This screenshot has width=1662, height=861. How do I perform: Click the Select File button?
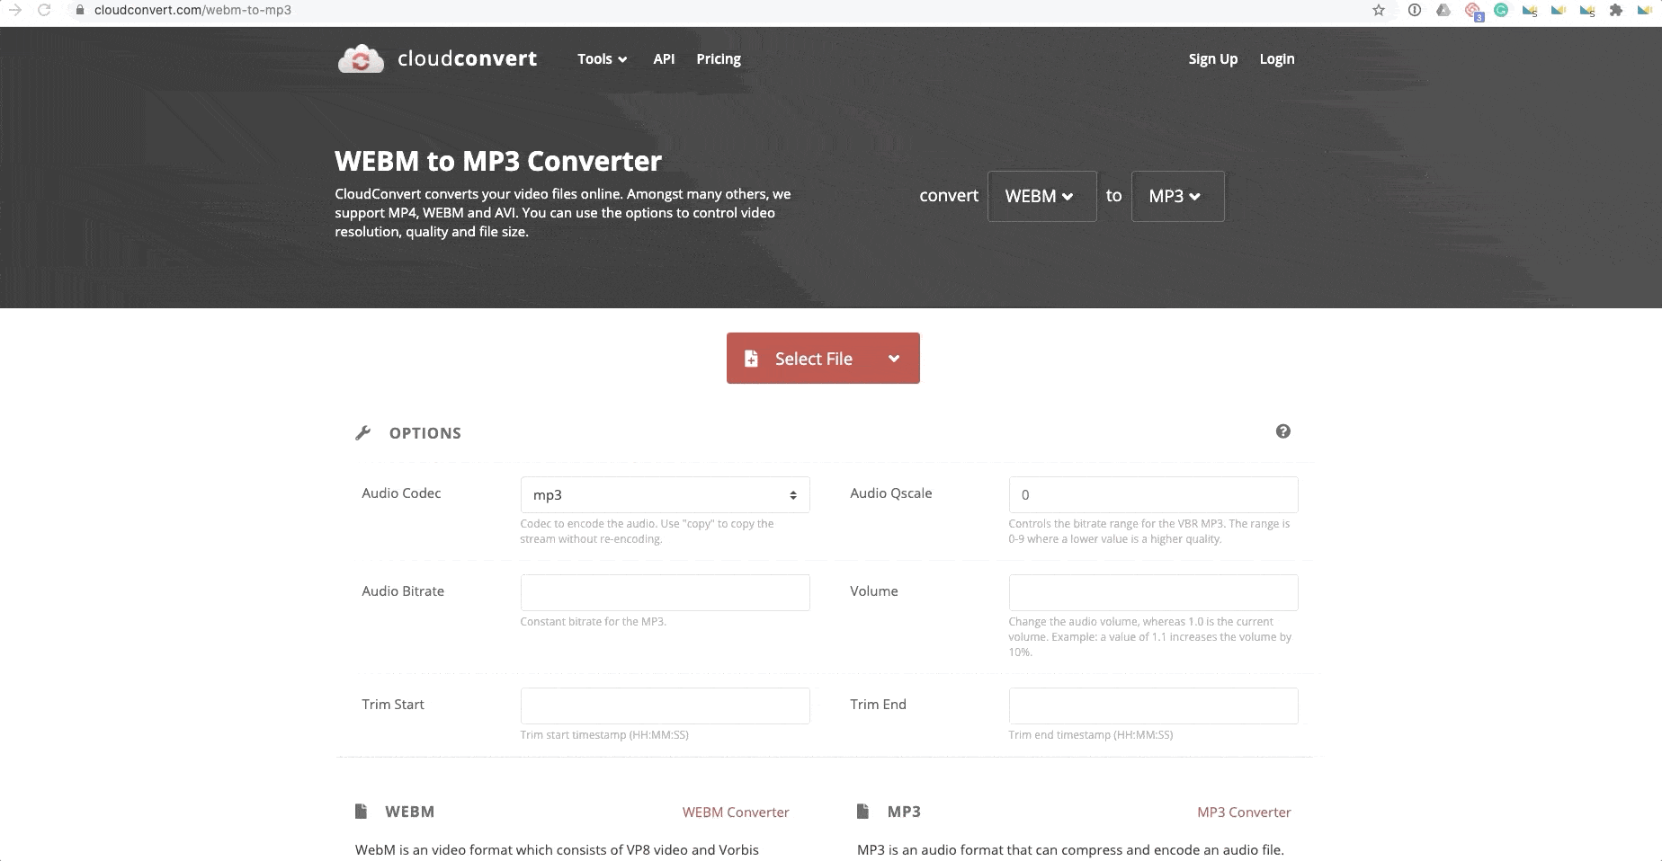pos(823,359)
